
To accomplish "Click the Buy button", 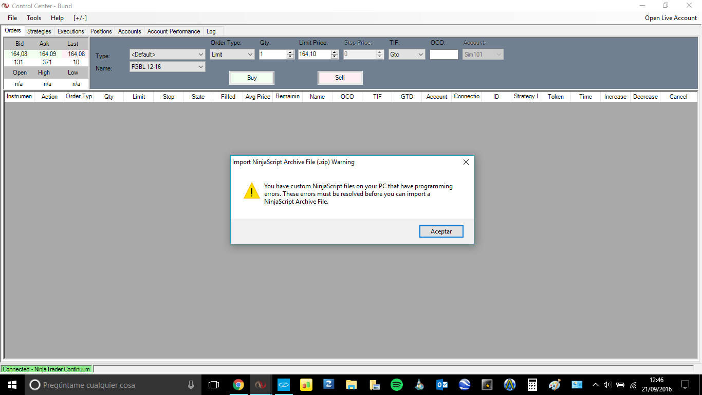I will (252, 78).
